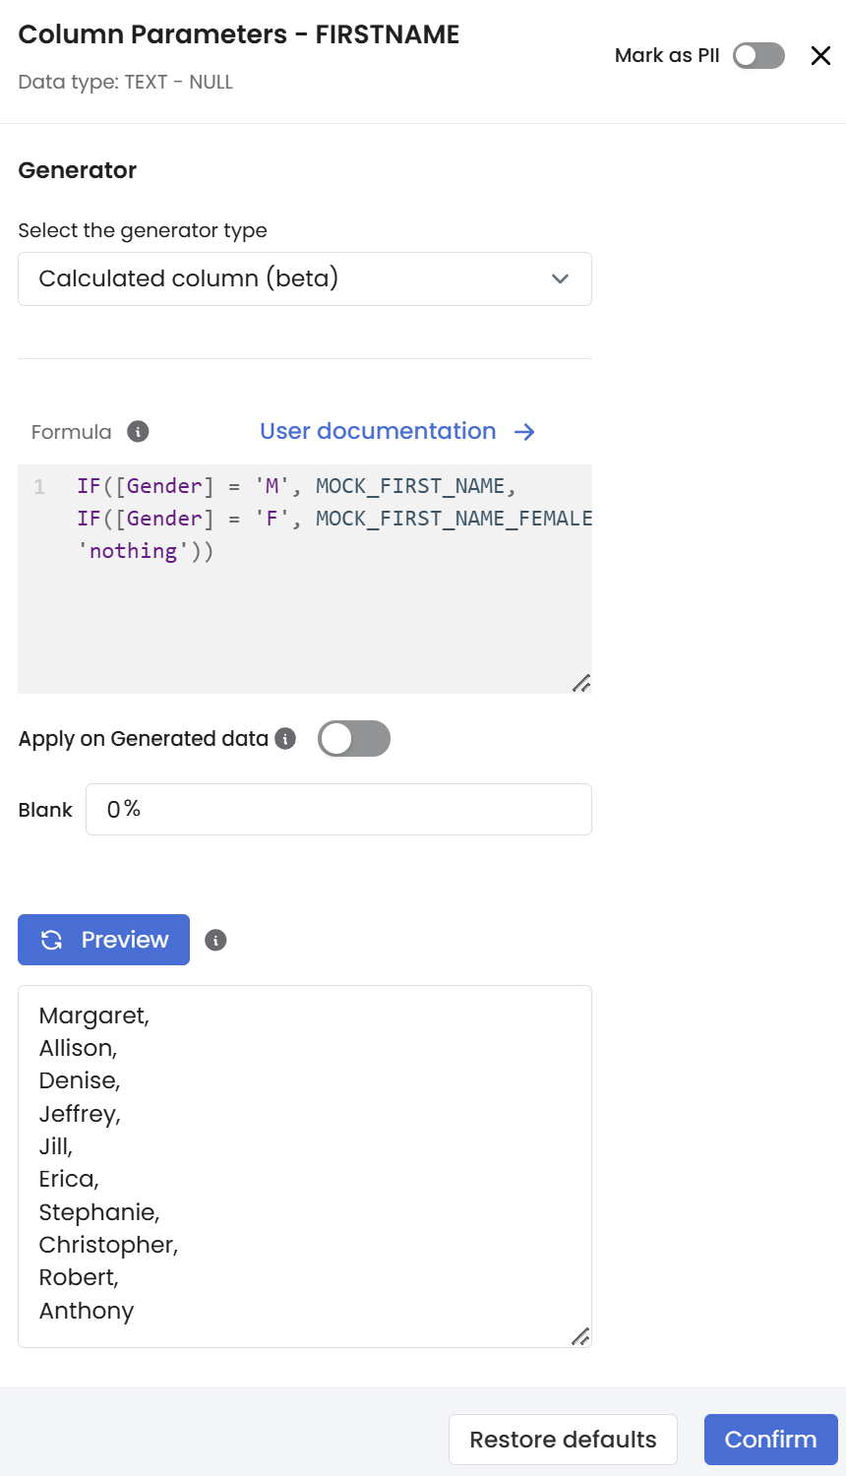Click the arrow icon after User documentation

[524, 432]
